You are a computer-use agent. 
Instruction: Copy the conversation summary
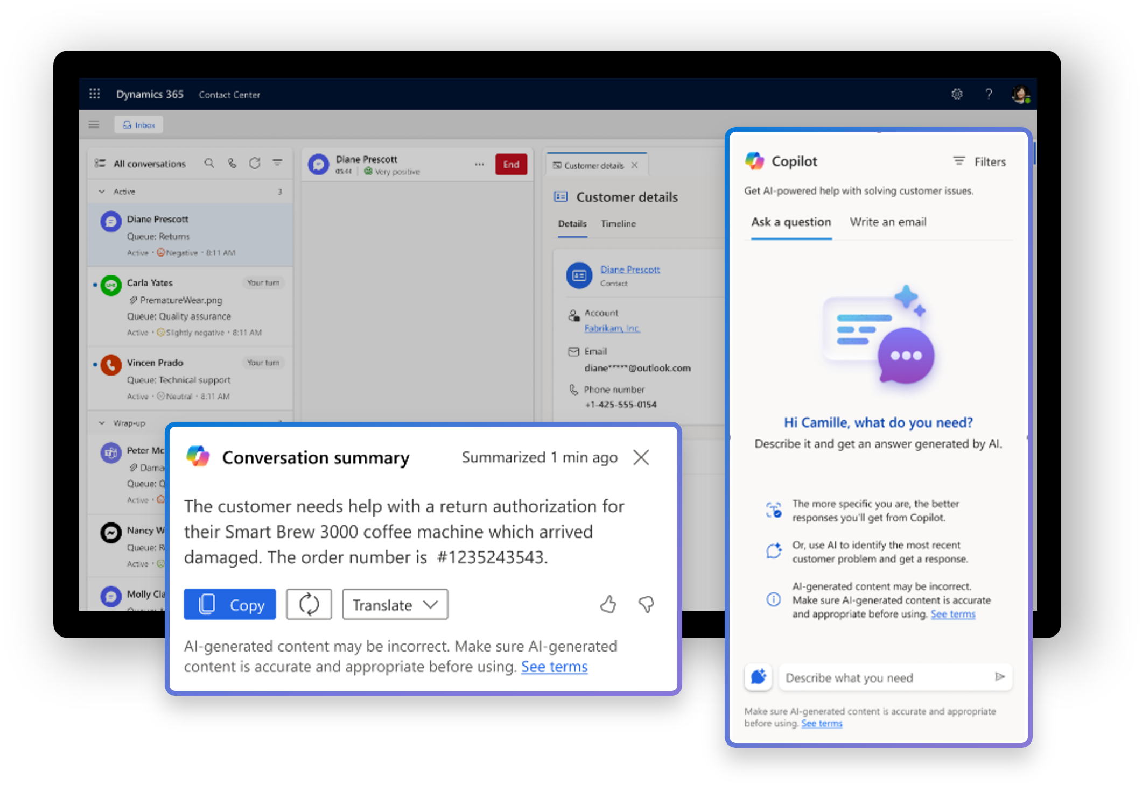pos(230,605)
